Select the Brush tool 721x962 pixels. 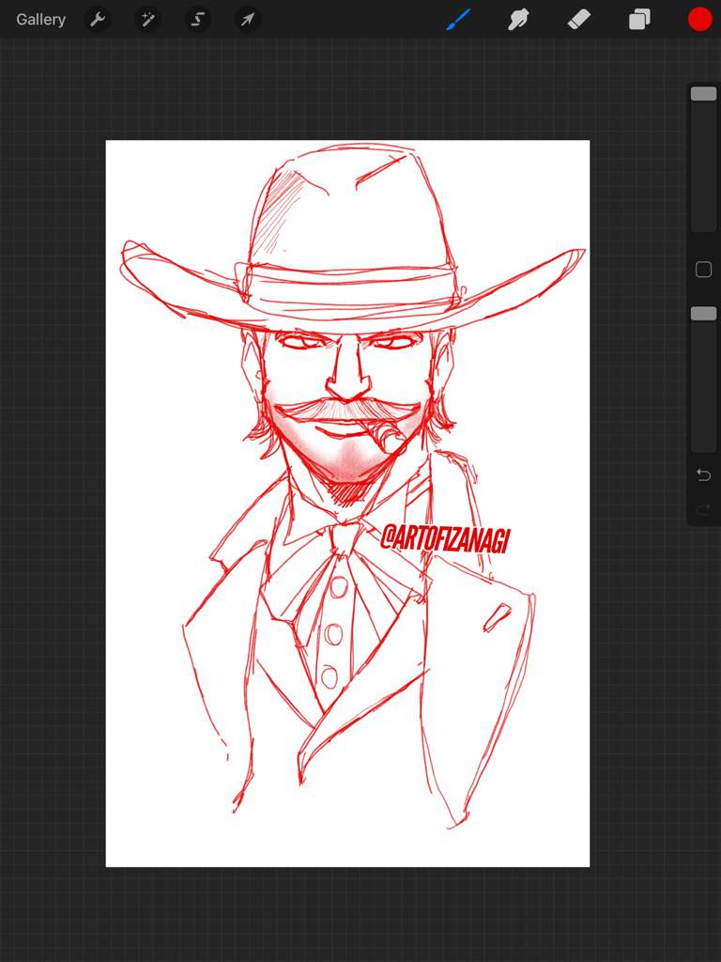pos(458,20)
